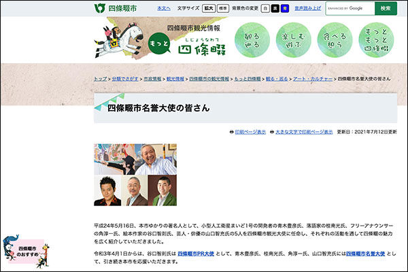Click the 四條畷市 city logo
Image resolution: width=408 pixels, height=272 pixels.
point(116,8)
